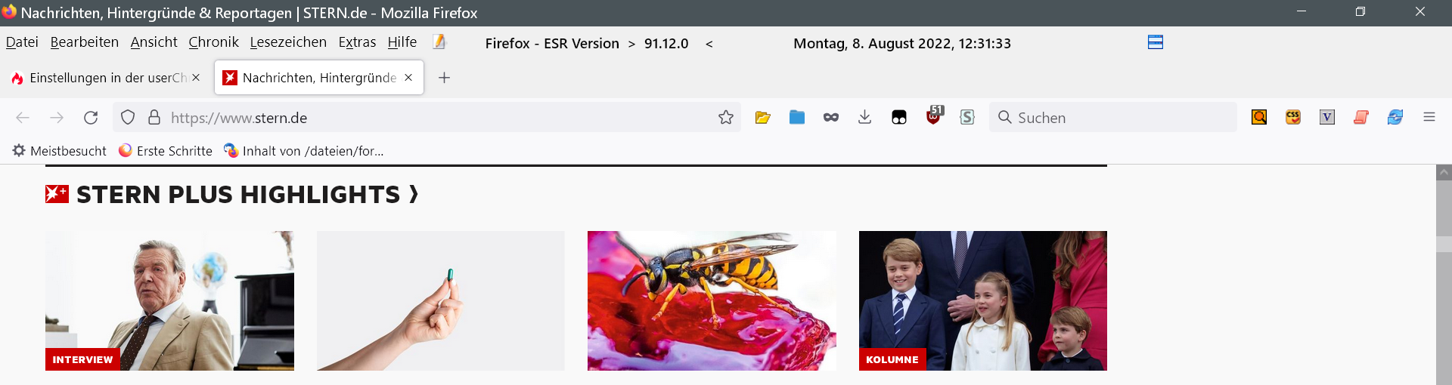The width and height of the screenshot is (1452, 385).
Task: Click the uBlock Origin shield icon
Action: click(934, 115)
